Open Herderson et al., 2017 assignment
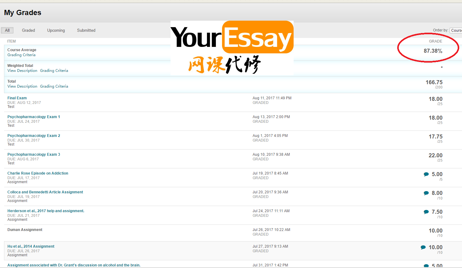The width and height of the screenshot is (462, 268). click(x=46, y=211)
